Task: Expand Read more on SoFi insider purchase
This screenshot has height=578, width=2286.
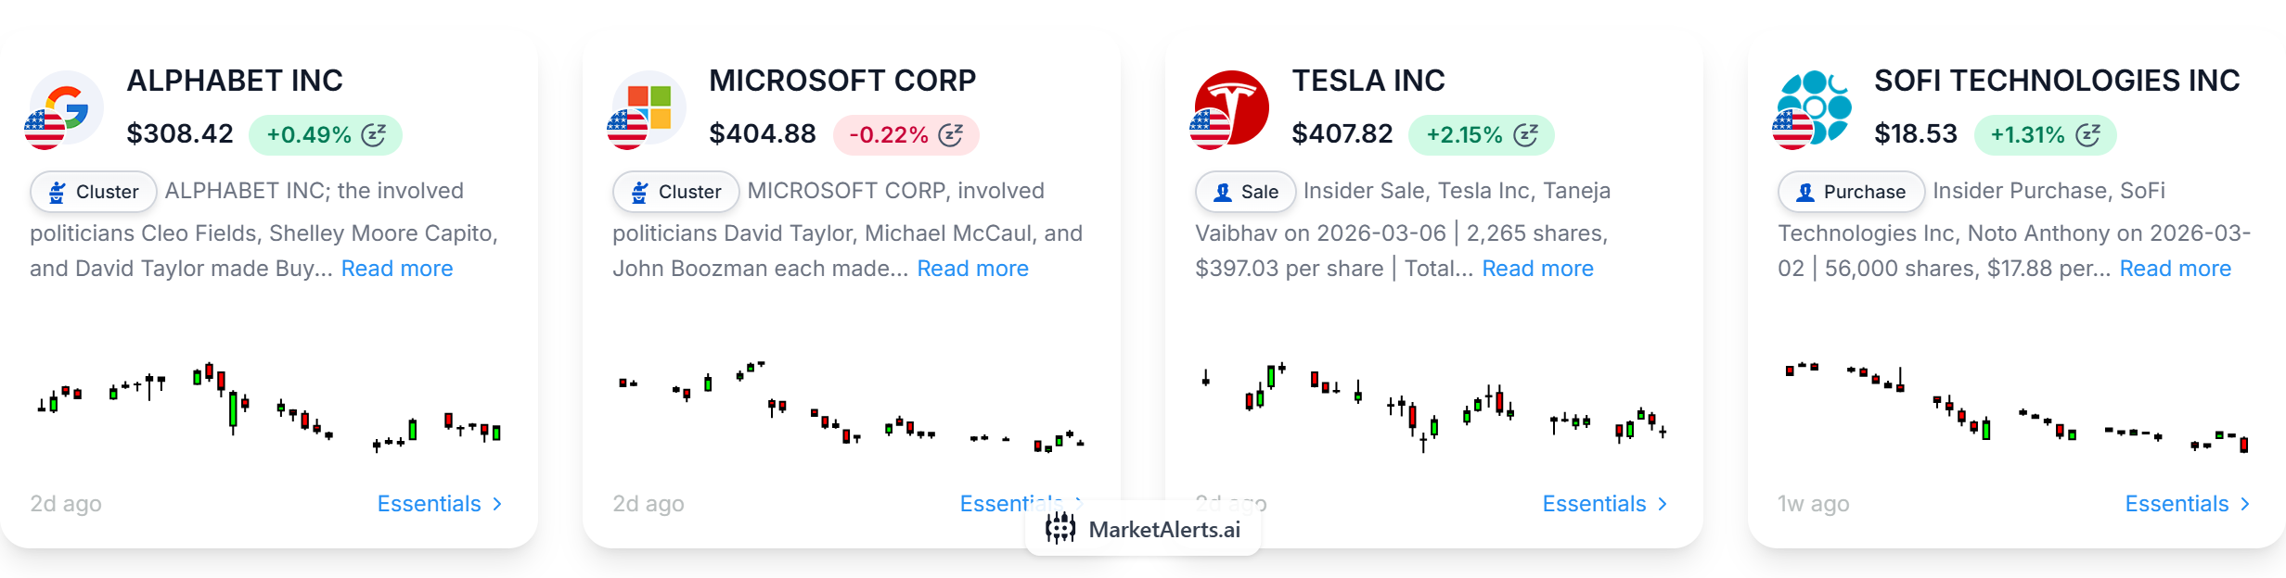Action: click(x=2175, y=269)
